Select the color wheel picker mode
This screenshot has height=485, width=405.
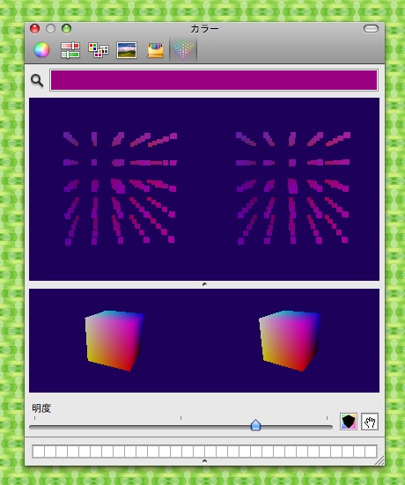click(41, 50)
